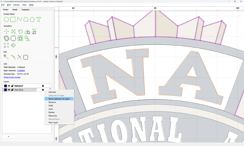Select the Curve drawing tool

point(26,19)
